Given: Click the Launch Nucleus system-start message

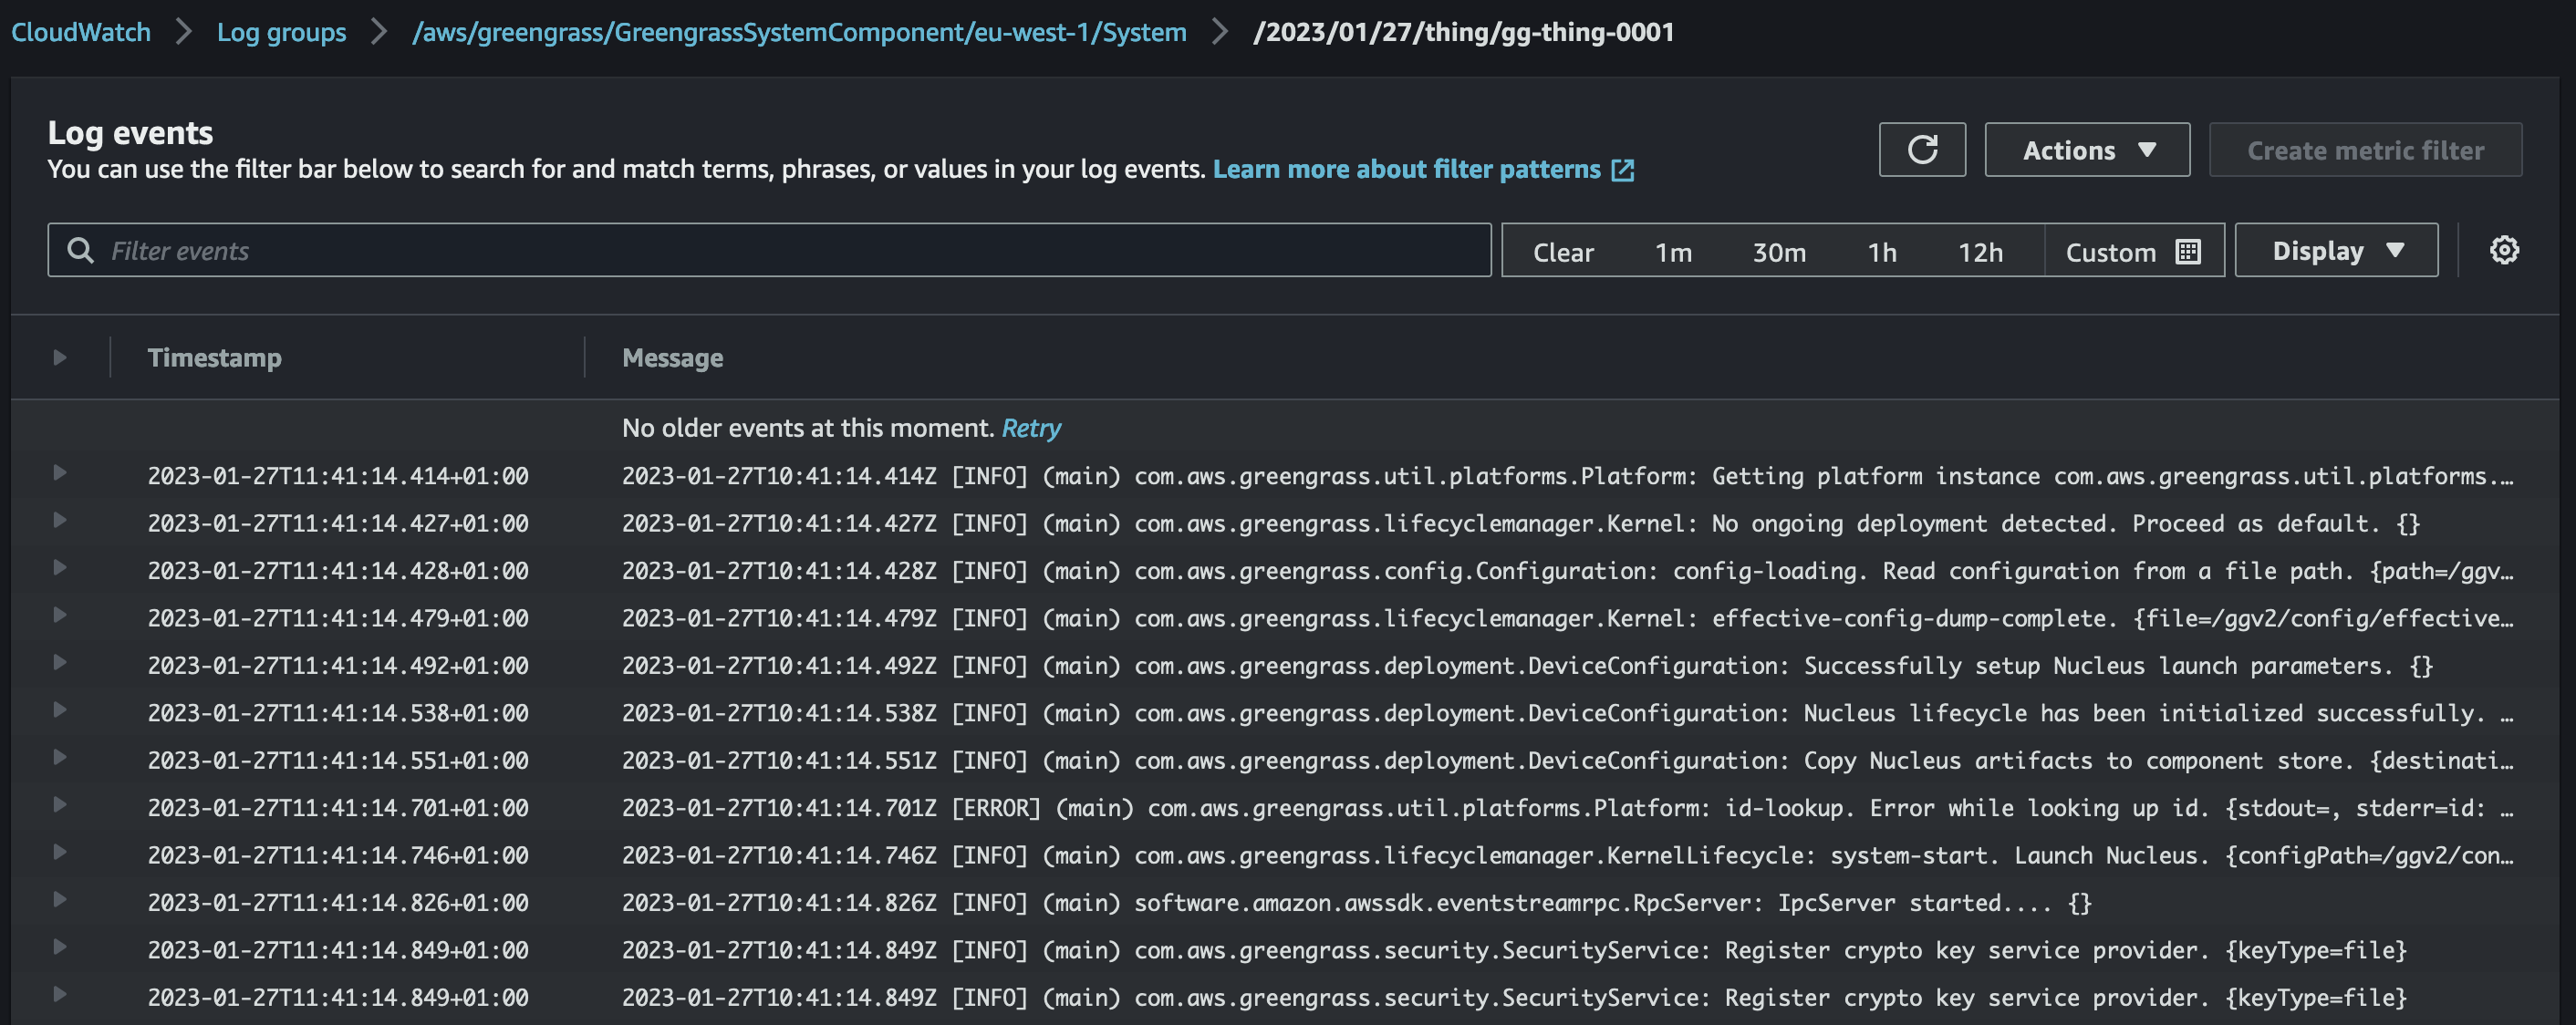Looking at the screenshot, I should 1567,856.
